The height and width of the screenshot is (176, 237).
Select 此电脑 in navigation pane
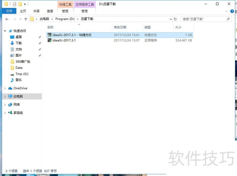[18, 96]
